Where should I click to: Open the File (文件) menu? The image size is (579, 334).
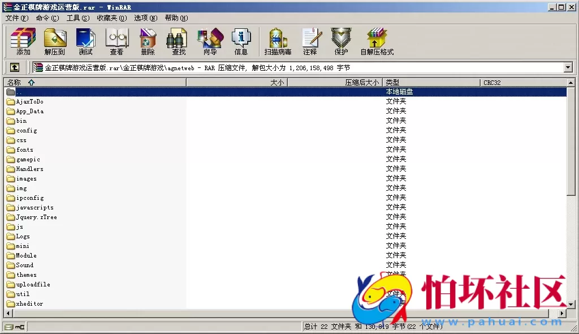click(x=16, y=18)
